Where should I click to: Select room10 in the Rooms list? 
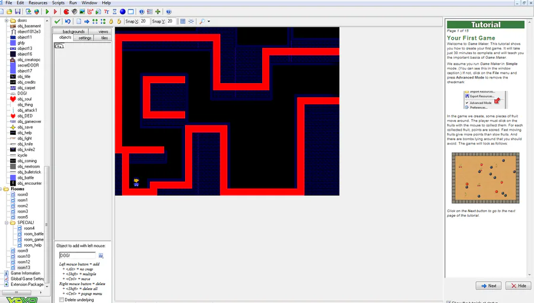coord(24,256)
